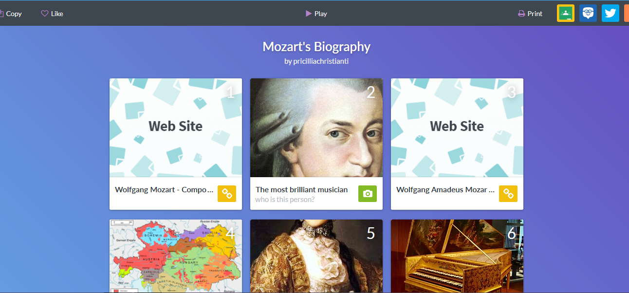
Task: Play the Mozart's Biography presentation
Action: pyautogui.click(x=316, y=14)
